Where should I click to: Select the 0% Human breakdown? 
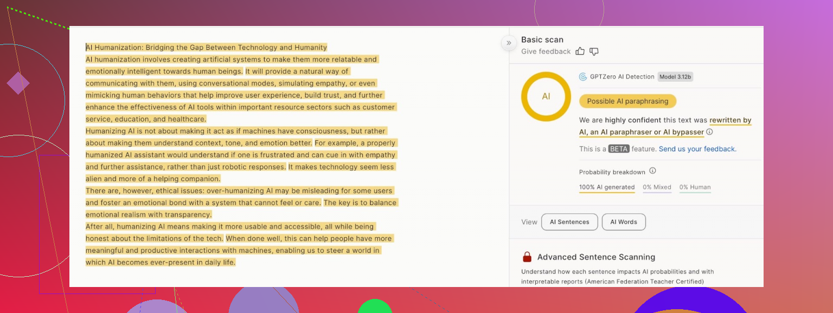coord(695,187)
